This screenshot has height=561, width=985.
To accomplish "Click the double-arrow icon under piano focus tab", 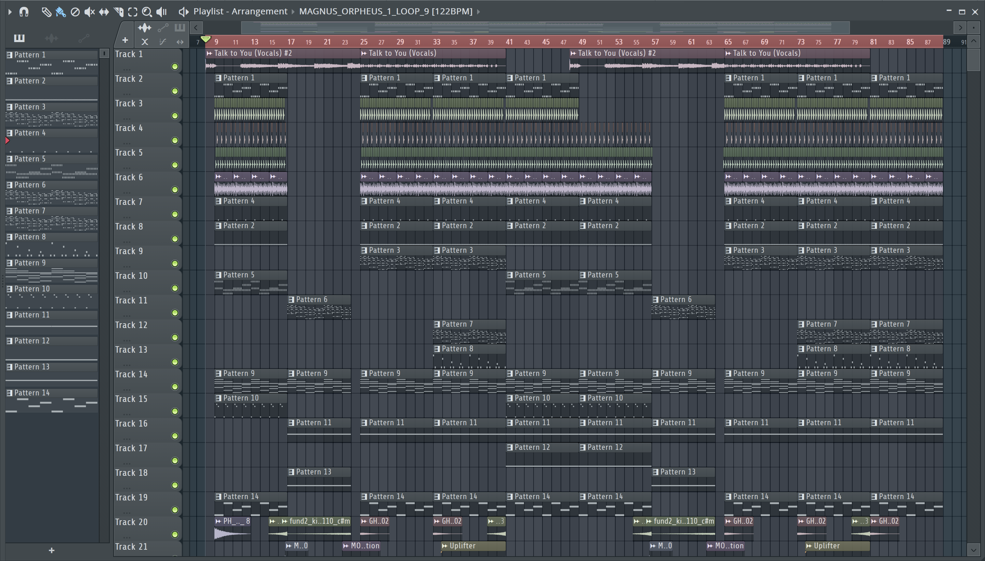I will click(x=180, y=42).
